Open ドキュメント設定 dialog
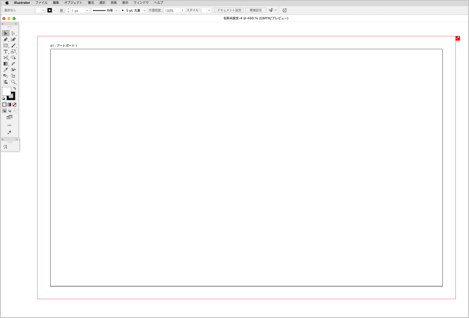This screenshot has height=318, width=469. pyautogui.click(x=230, y=10)
